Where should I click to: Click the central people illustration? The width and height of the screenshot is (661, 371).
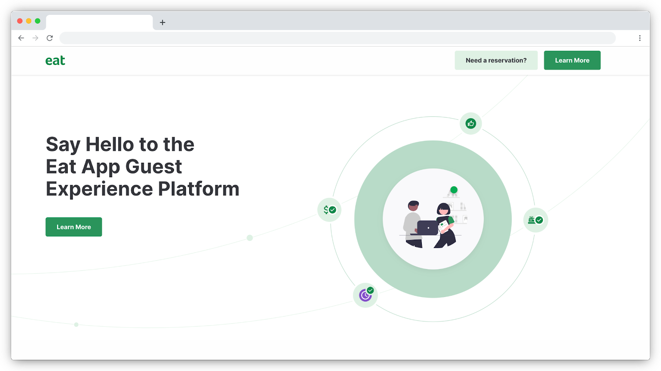click(433, 219)
